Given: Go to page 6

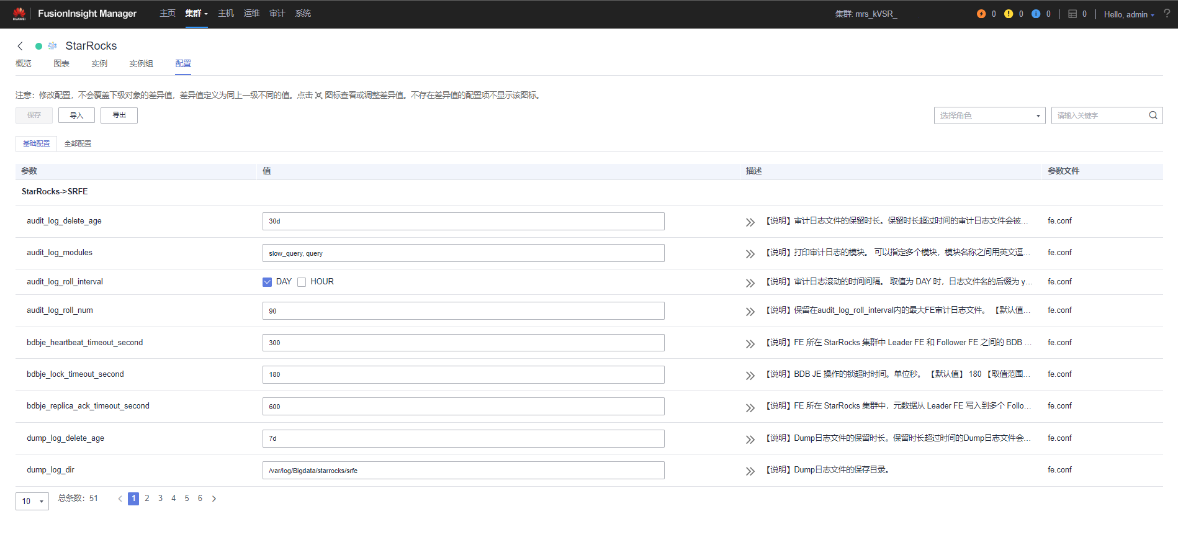Looking at the screenshot, I should tap(200, 499).
